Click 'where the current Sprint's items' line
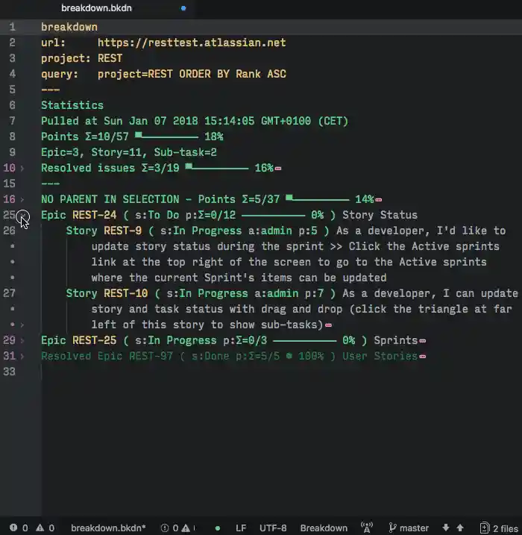The width and height of the screenshot is (522, 535). point(239,278)
